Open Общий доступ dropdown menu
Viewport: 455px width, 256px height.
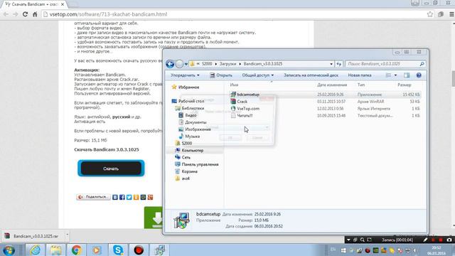pos(257,75)
